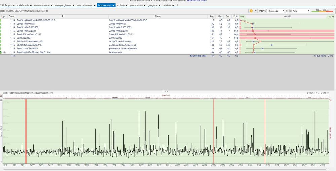Click the checkmark icon on the facebook.com tab
The width and height of the screenshot is (336, 171).
[114, 5]
